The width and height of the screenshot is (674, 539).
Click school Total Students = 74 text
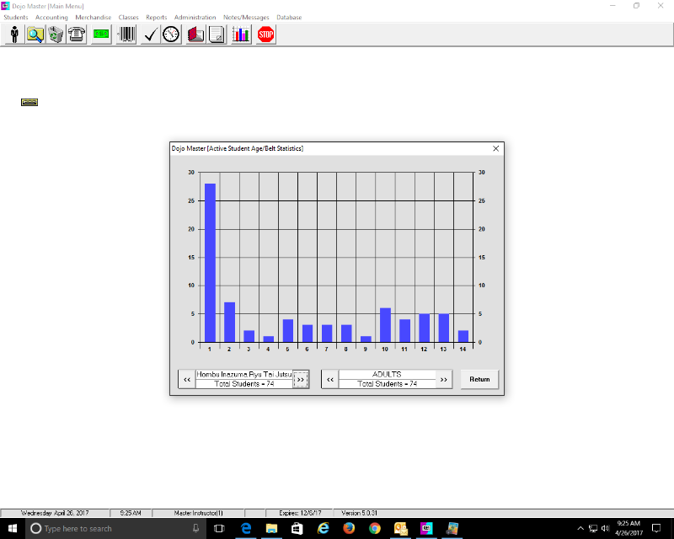tap(244, 384)
